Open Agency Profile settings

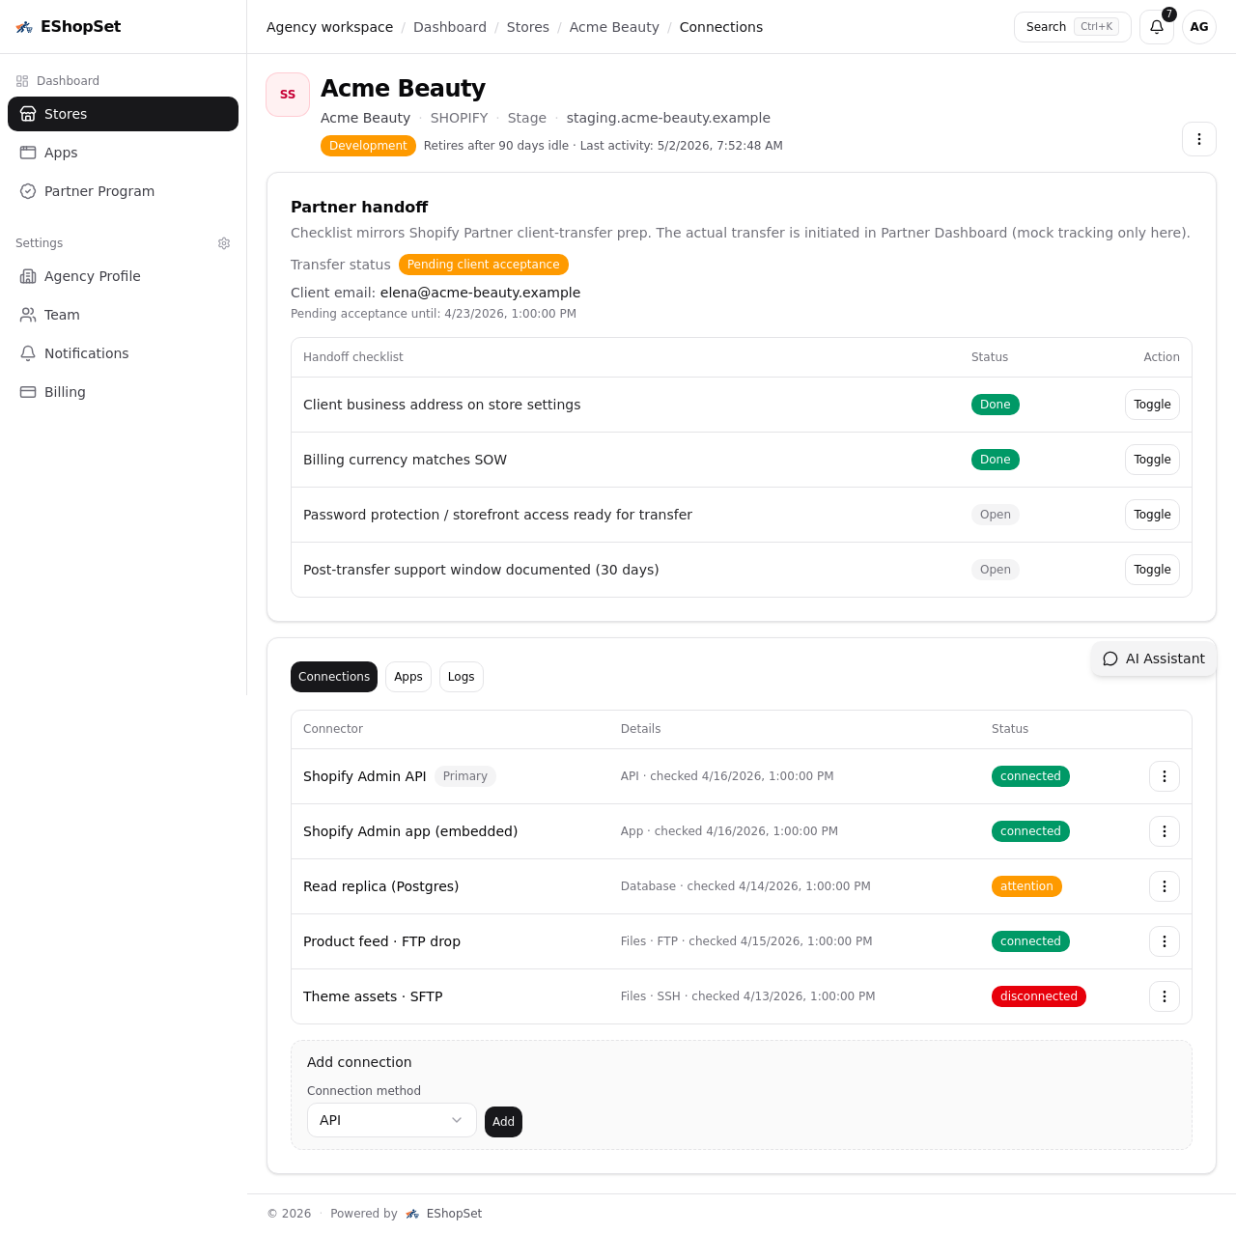(x=123, y=276)
